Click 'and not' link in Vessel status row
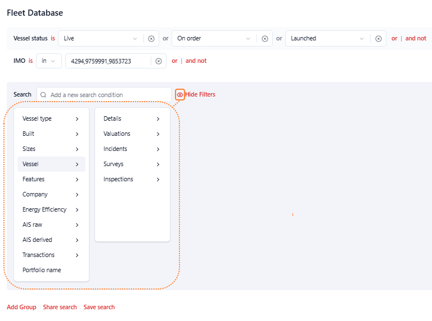Screen dimensions: 432x321 [416, 39]
